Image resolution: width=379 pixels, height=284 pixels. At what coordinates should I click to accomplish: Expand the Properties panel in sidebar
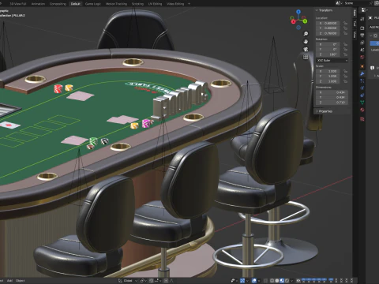[325, 111]
